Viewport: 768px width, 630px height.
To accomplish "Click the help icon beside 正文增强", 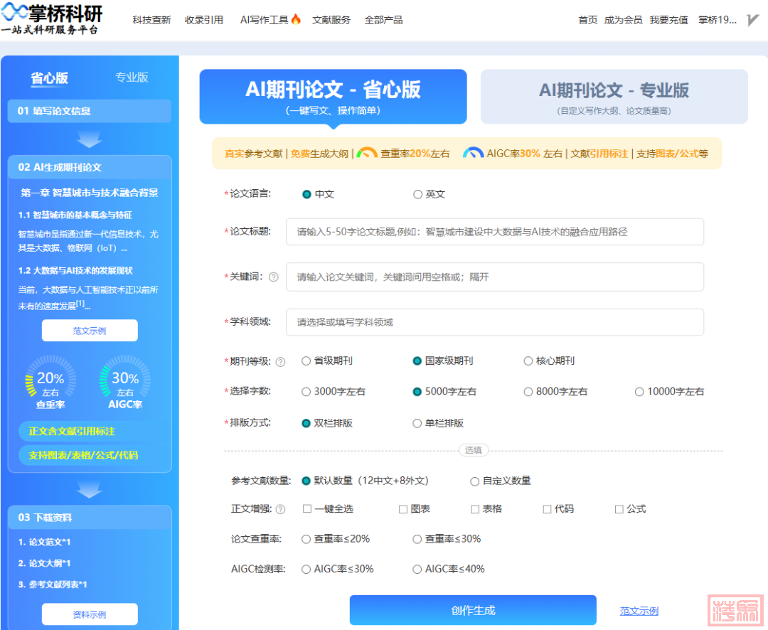I will 280,510.
